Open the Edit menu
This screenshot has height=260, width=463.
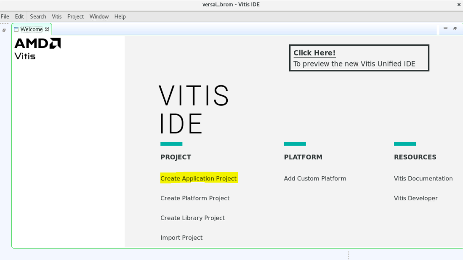[x=19, y=16]
